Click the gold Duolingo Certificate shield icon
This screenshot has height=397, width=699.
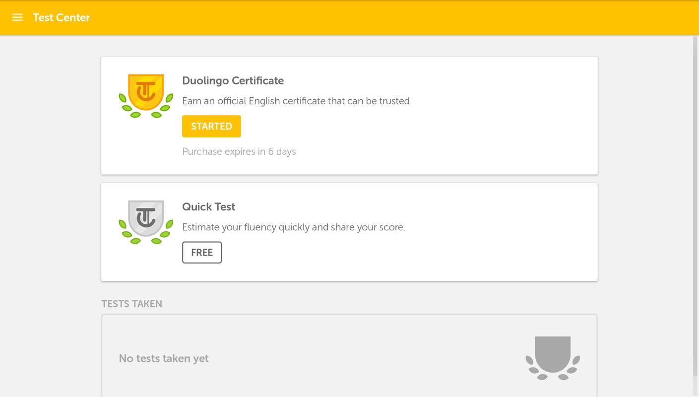point(146,96)
